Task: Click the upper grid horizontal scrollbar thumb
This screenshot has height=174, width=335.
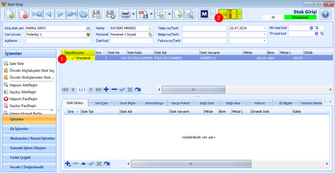Action: pyautogui.click(x=193, y=90)
